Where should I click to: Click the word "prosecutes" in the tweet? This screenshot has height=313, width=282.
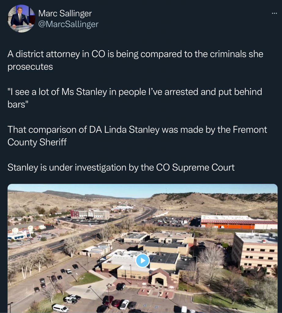pos(30,67)
